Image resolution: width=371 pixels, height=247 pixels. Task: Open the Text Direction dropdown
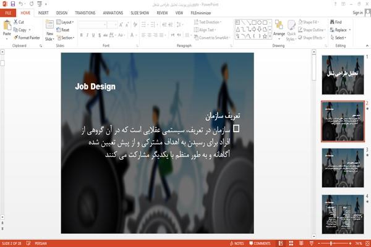point(208,22)
